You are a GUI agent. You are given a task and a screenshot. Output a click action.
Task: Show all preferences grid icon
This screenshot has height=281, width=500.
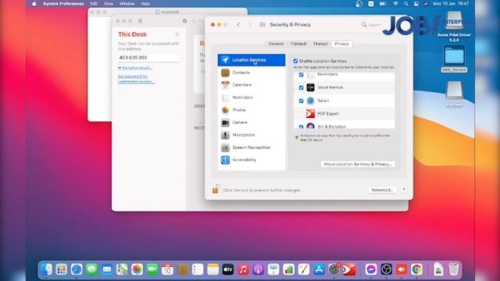(262, 24)
